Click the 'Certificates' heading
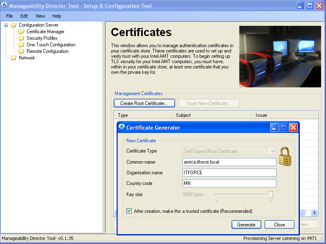This screenshot has width=326, height=244. 141,32
